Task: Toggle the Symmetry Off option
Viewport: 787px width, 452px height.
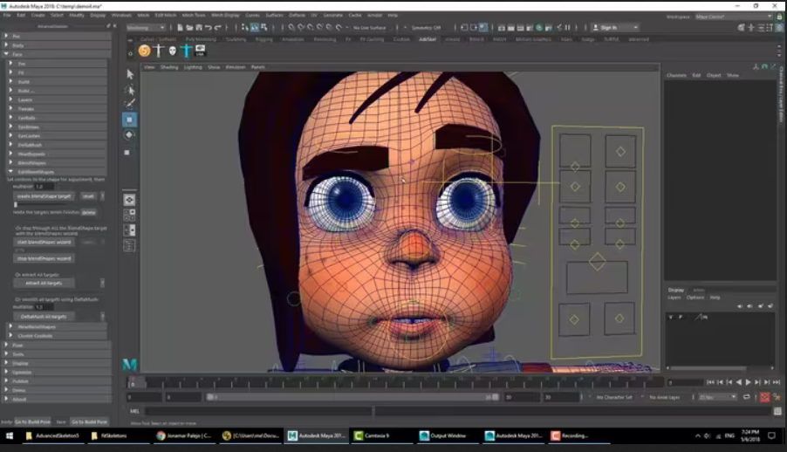Action: (x=426, y=28)
